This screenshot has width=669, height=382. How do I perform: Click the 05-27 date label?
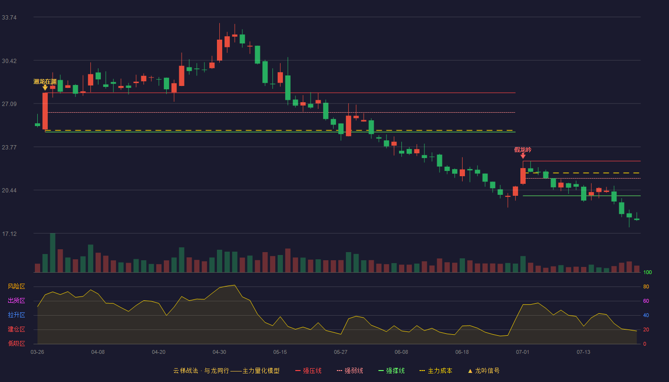click(341, 352)
